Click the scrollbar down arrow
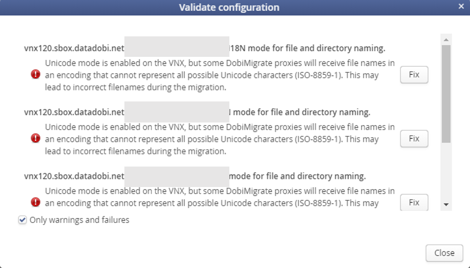 446,204
